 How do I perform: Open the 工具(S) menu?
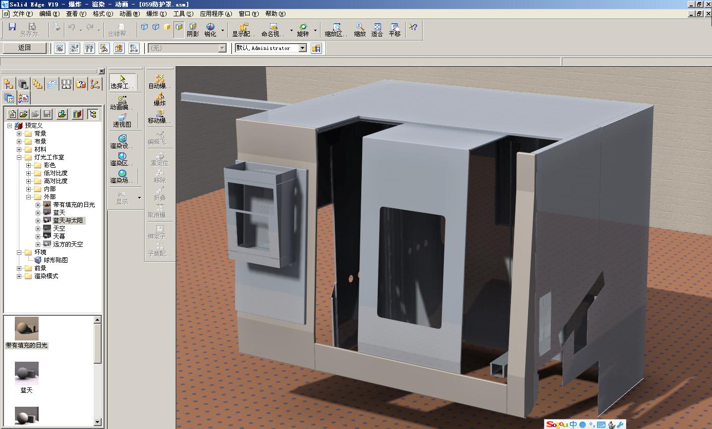point(183,14)
